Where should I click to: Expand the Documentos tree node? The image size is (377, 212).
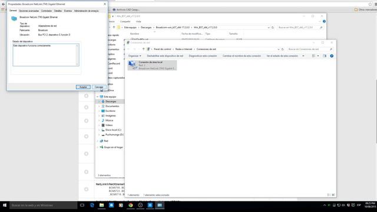[100, 106]
